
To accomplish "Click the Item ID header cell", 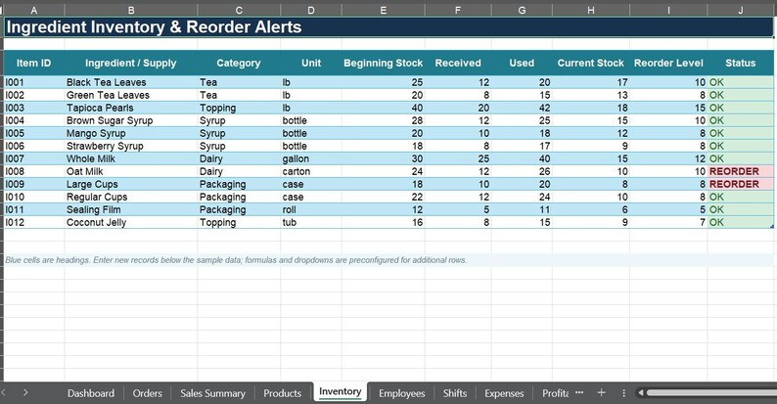I will click(33, 63).
